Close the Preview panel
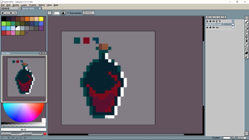 click(x=46, y=53)
